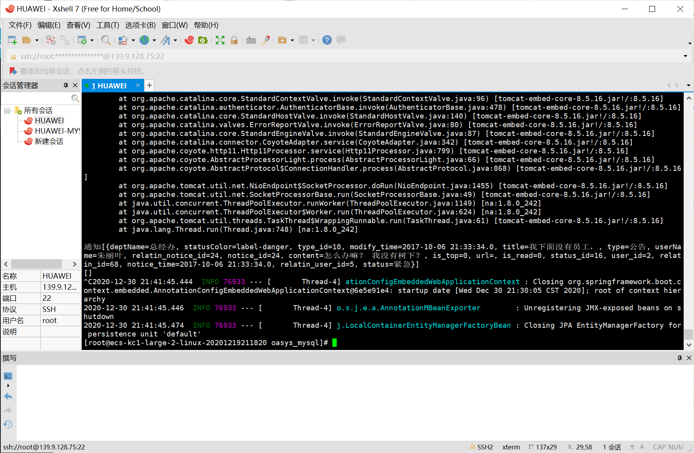This screenshot has height=453, width=694.
Task: Click the New Session toolbar icon
Action: pyautogui.click(x=12, y=40)
